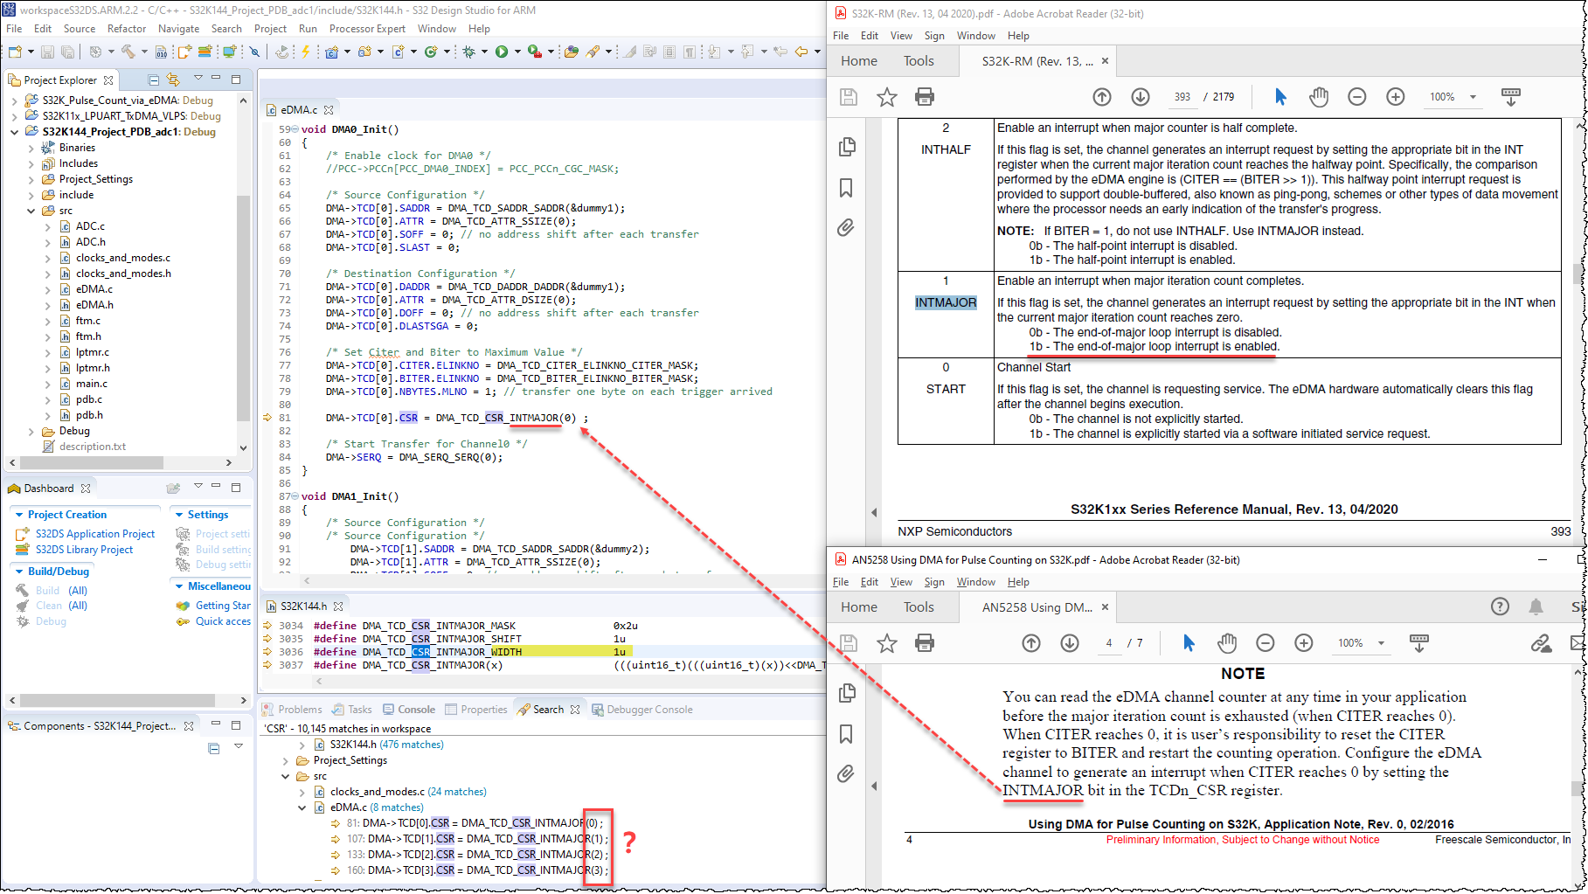The image size is (1588, 894).
Task: Open the 100% zoom dropdown in the S32K-RM reader
Action: (1473, 97)
